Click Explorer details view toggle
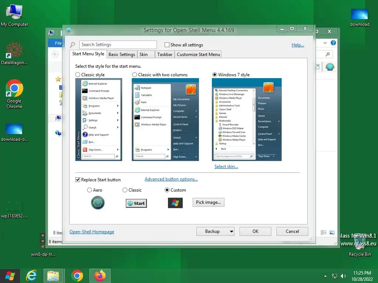The image size is (378, 283). coord(323,233)
